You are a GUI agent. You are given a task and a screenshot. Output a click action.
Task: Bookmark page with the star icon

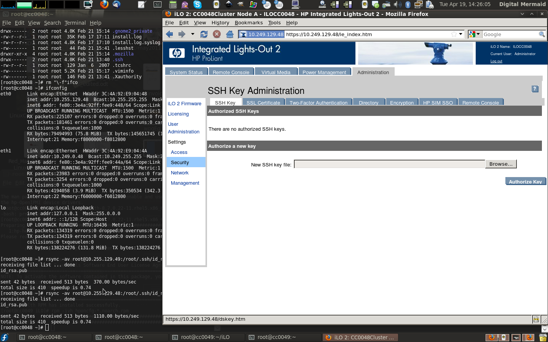(x=454, y=34)
